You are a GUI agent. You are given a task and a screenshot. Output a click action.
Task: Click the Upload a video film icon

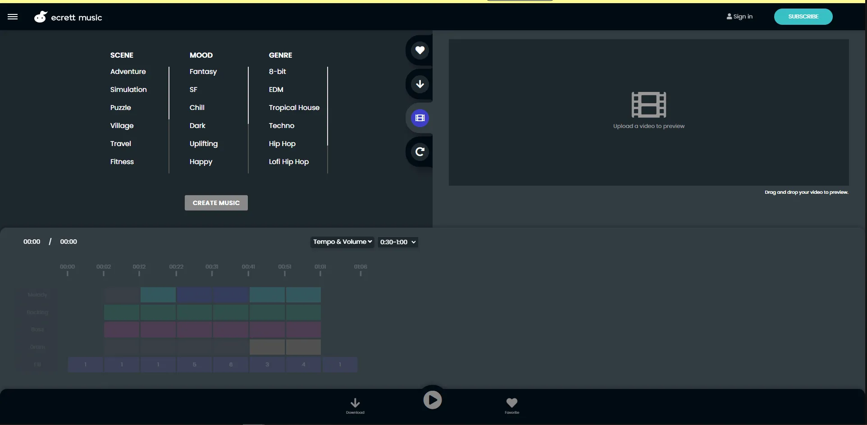click(649, 105)
